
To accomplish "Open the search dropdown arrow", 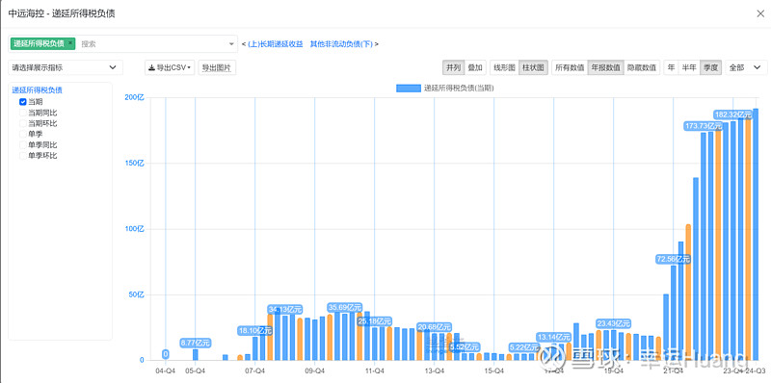I will point(231,44).
